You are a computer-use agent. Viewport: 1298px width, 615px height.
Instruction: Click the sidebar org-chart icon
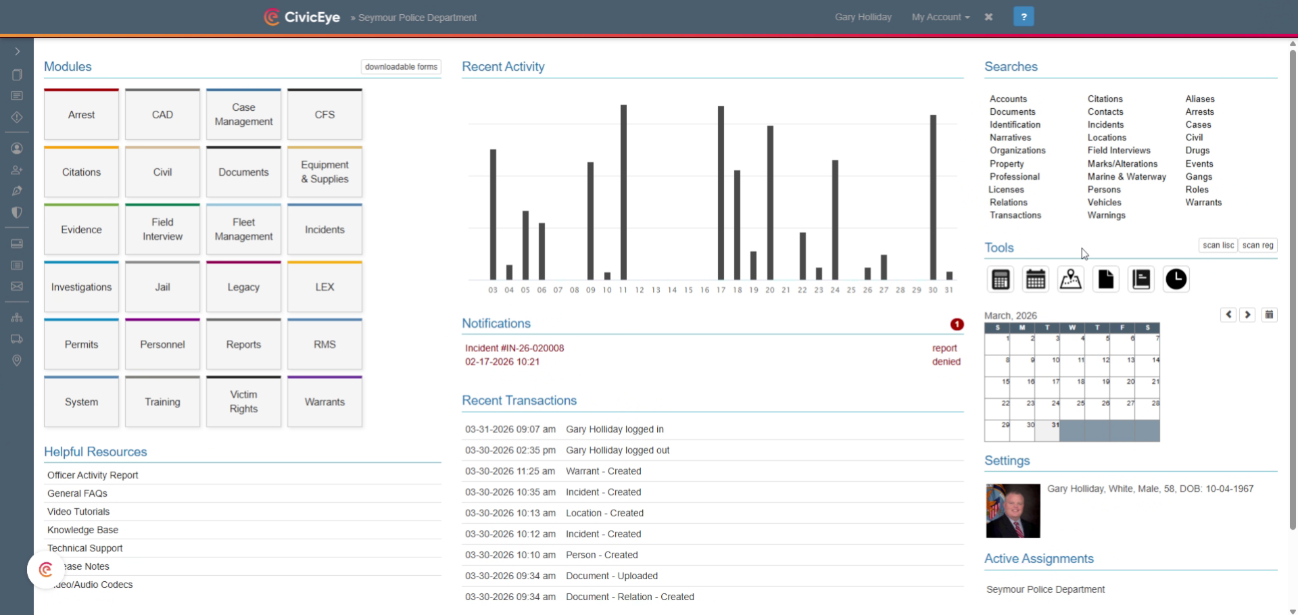(17, 318)
